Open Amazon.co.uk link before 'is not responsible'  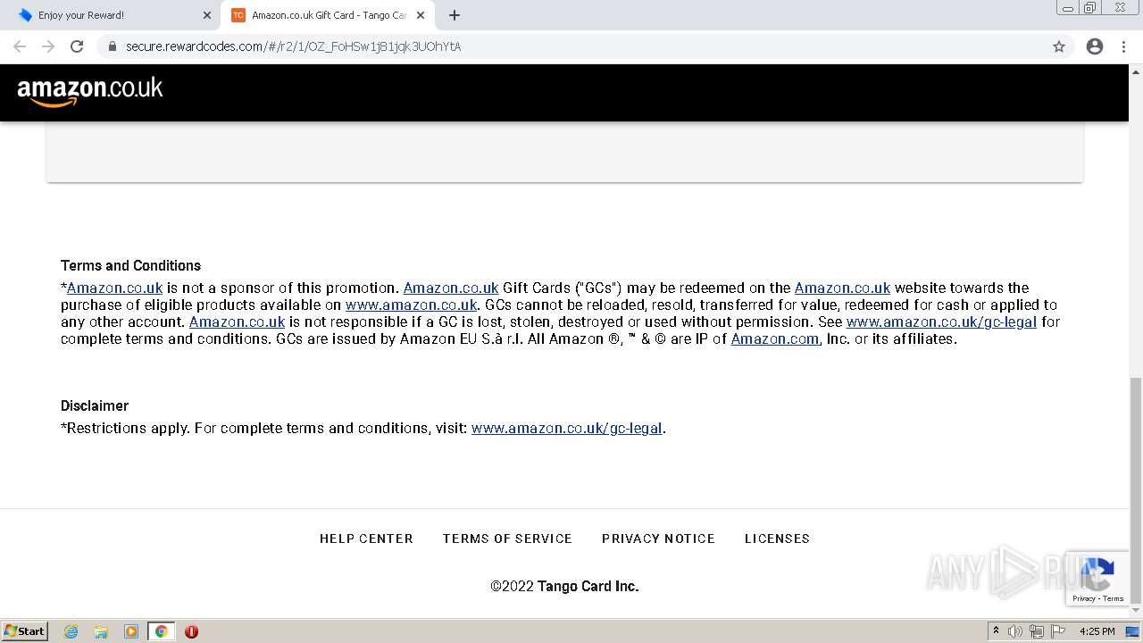(237, 321)
